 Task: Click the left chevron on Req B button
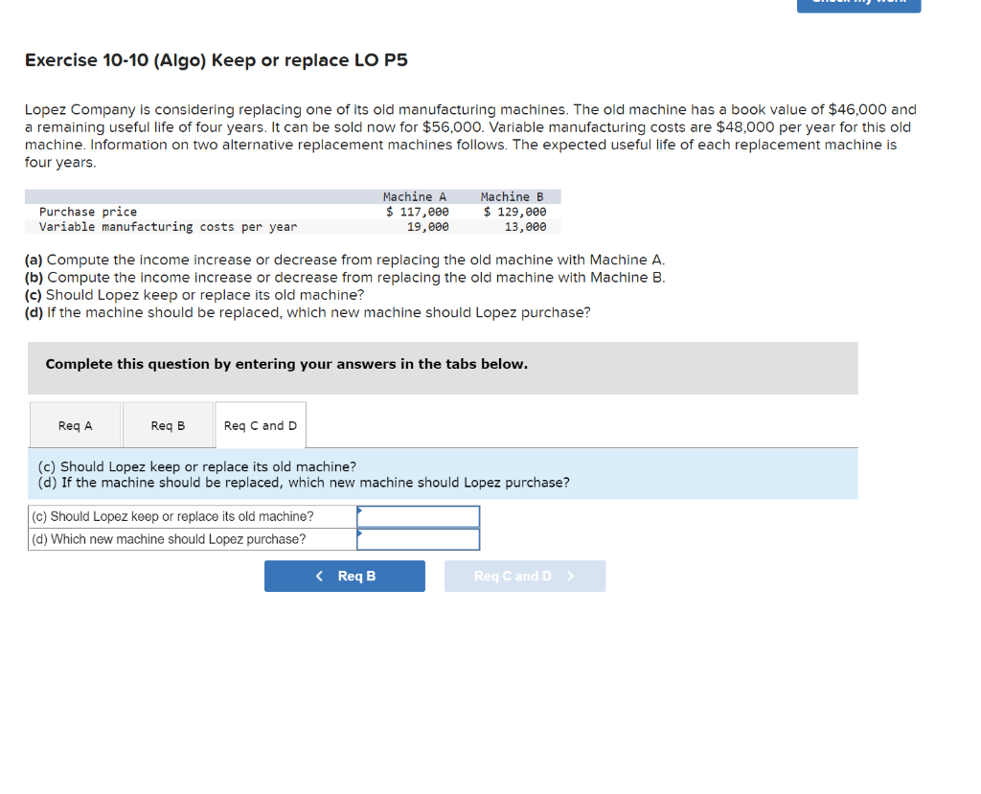(x=319, y=576)
